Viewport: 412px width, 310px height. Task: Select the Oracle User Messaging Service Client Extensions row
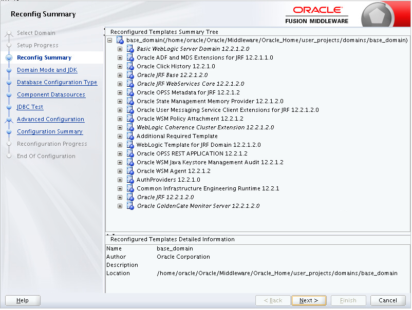pyautogui.click(x=228, y=110)
